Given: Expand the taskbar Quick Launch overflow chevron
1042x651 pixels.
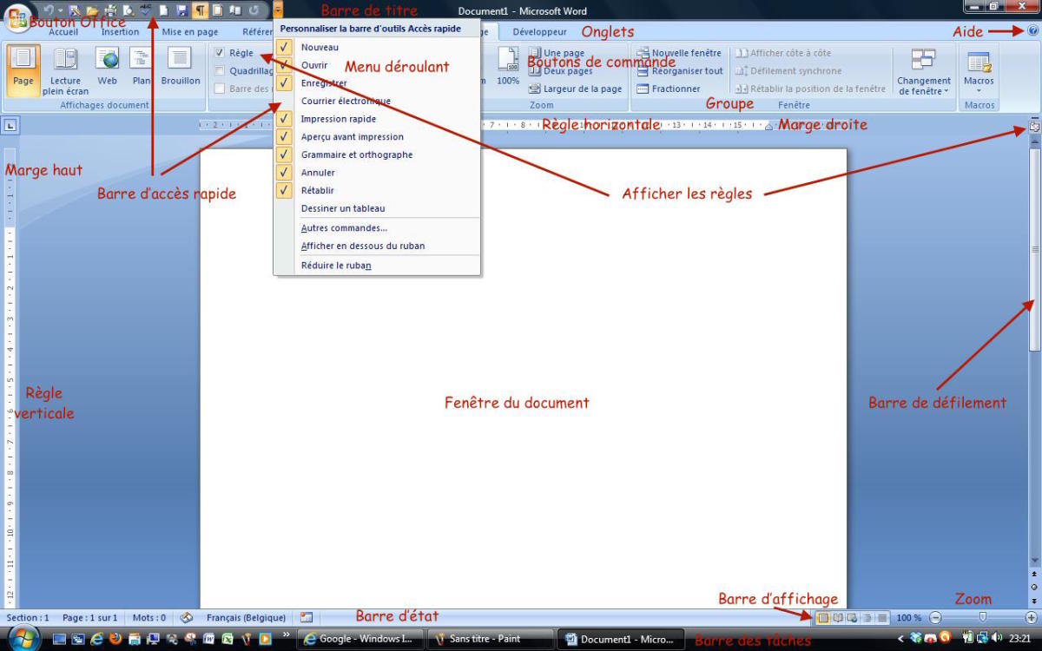Looking at the screenshot, I should (287, 636).
